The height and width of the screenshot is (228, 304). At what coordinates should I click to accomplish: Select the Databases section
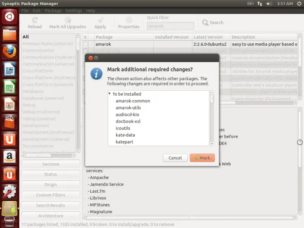click(x=33, y=91)
